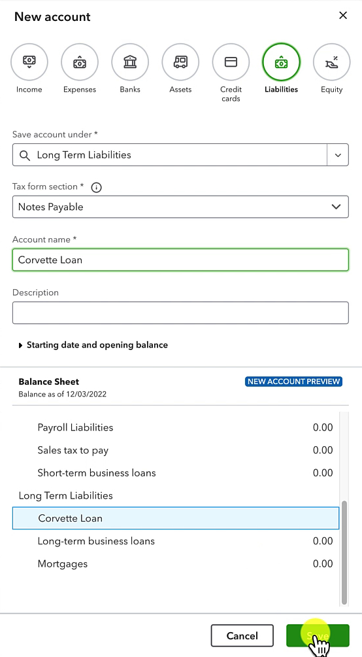Choose the Expenses account type icon

[x=80, y=62]
